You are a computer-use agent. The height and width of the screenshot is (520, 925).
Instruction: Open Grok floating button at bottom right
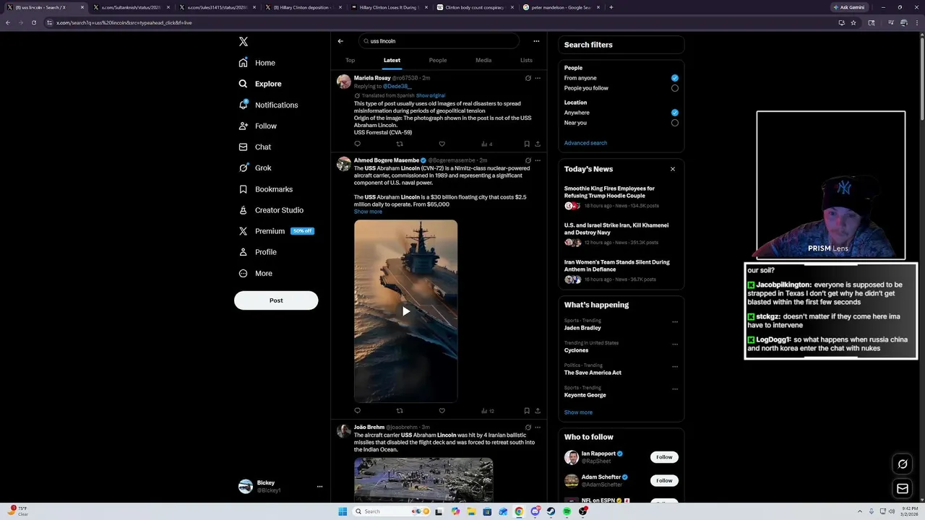[x=903, y=464]
